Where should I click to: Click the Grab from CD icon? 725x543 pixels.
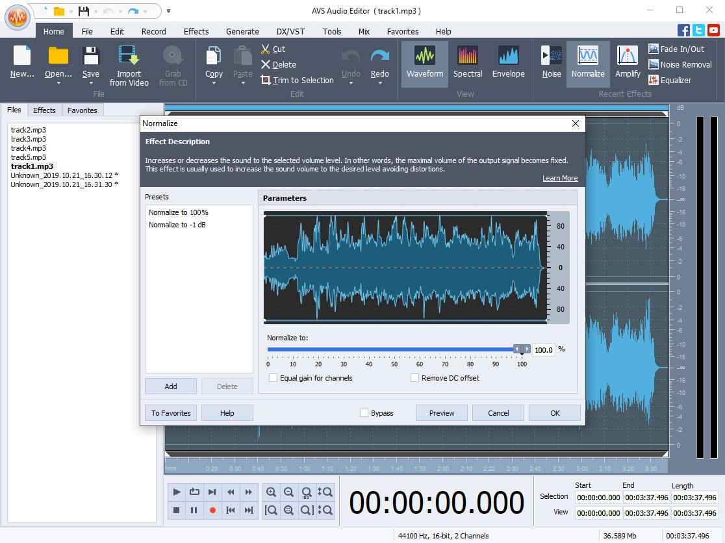coord(173,64)
